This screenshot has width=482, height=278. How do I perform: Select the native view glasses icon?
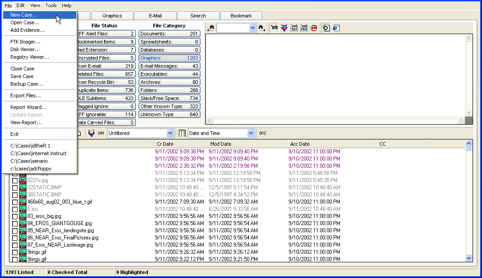(274, 28)
